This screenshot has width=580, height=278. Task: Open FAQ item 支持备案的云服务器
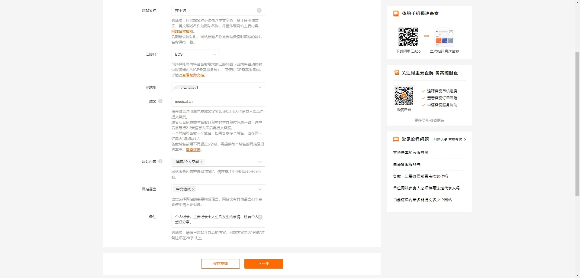coord(411,153)
